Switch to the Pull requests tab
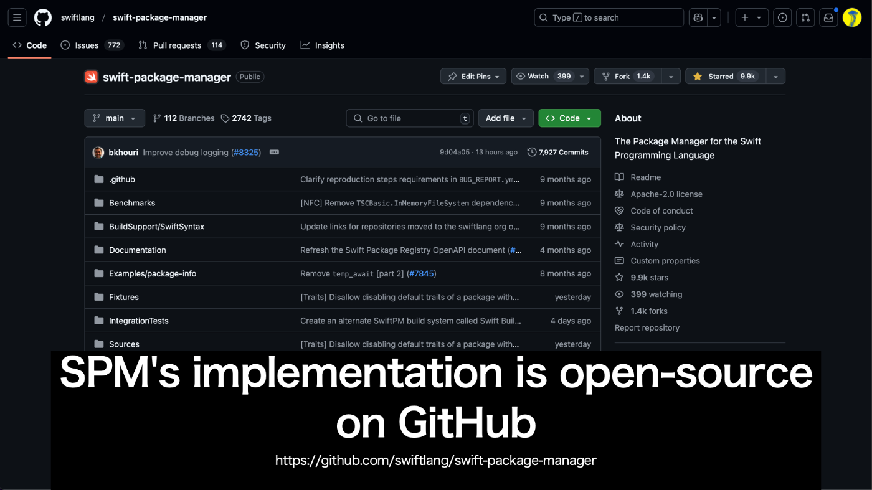872x490 pixels. [181, 45]
